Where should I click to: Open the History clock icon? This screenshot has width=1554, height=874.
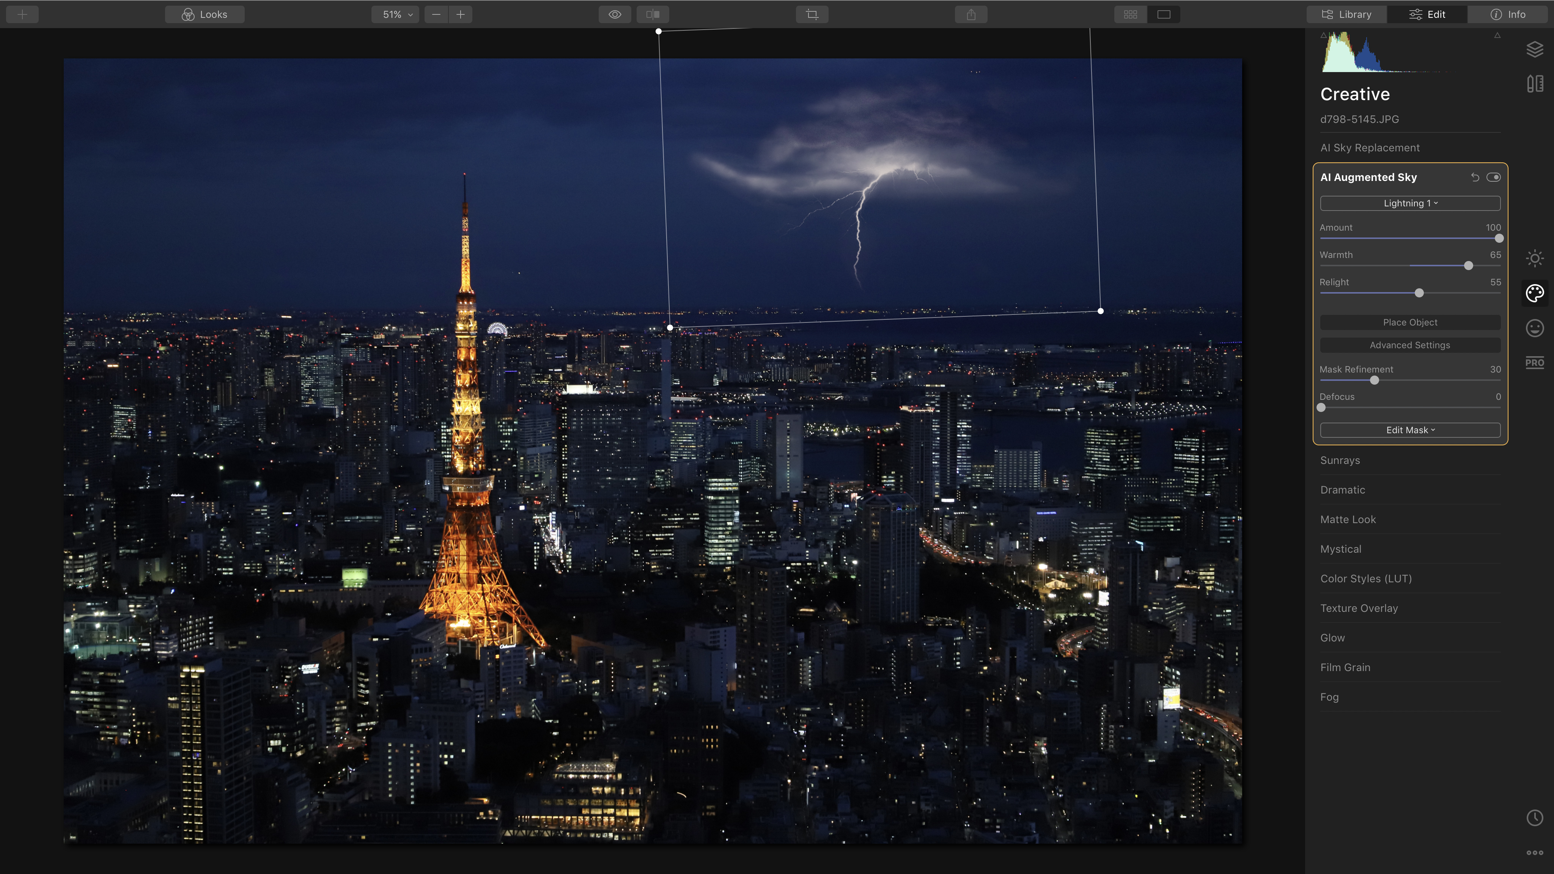coord(1535,818)
